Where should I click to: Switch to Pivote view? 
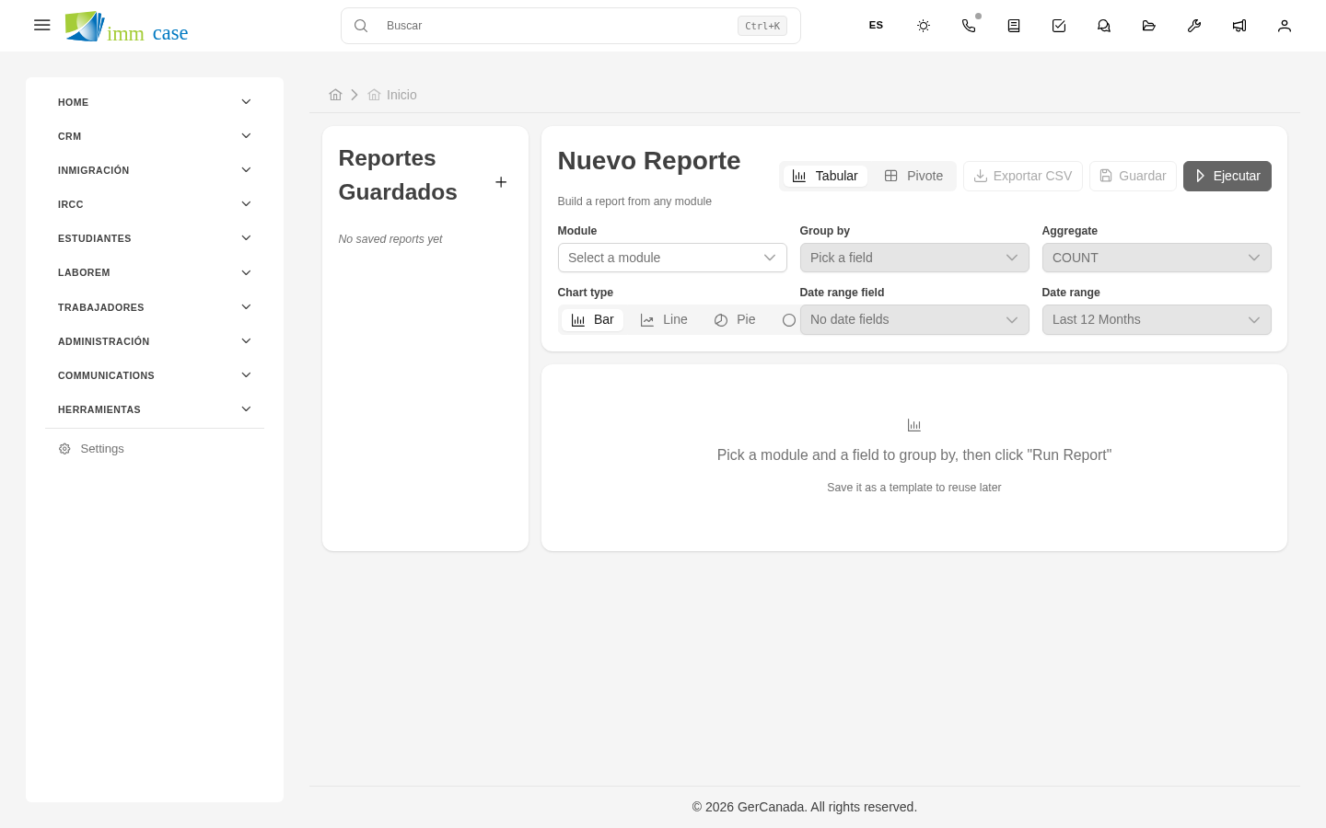point(913,176)
